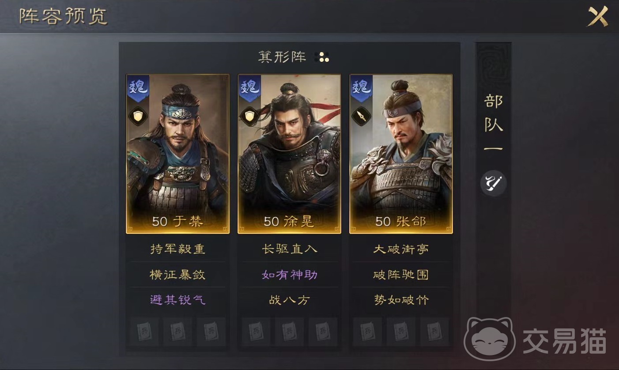This screenshot has width=619, height=370.
Task: View the purple 如有神助 skill
Action: tap(290, 275)
